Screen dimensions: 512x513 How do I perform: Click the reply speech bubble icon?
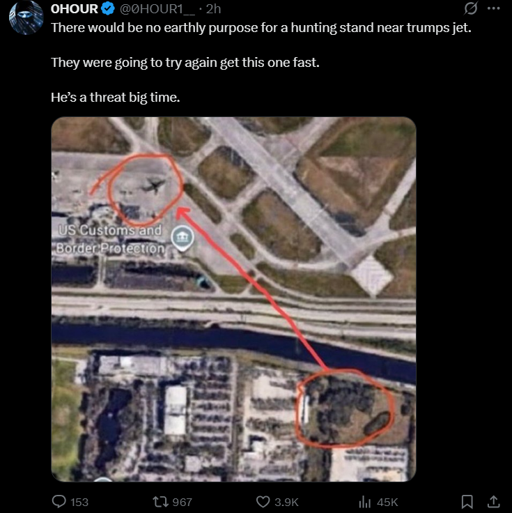click(59, 501)
